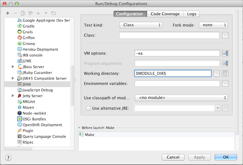The image size is (243, 165).
Task: Click the Working directory field
Action: pos(173,73)
